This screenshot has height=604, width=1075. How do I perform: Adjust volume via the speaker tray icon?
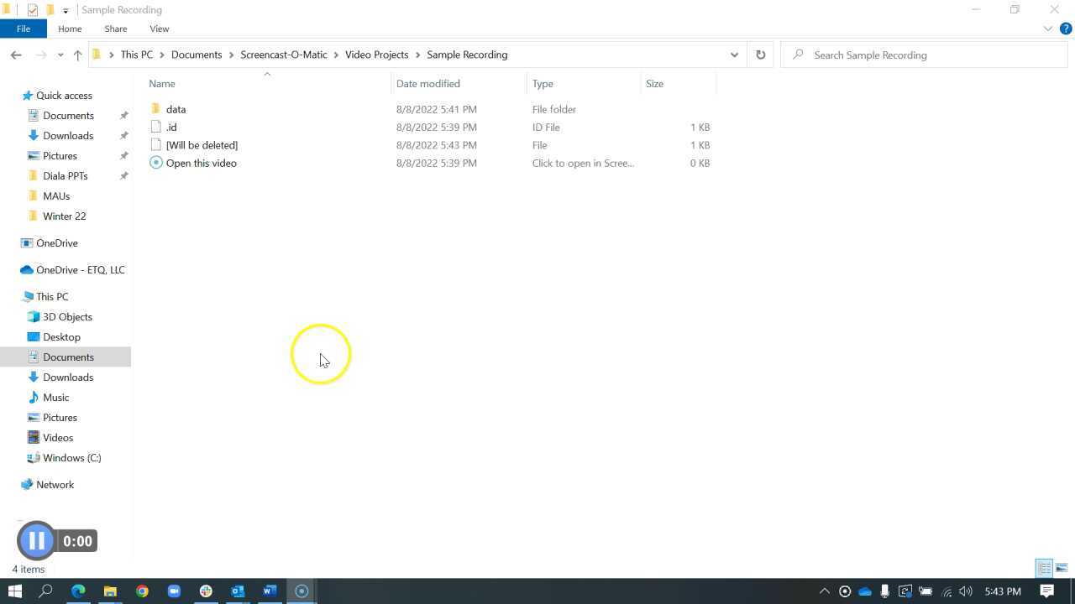coord(964,591)
